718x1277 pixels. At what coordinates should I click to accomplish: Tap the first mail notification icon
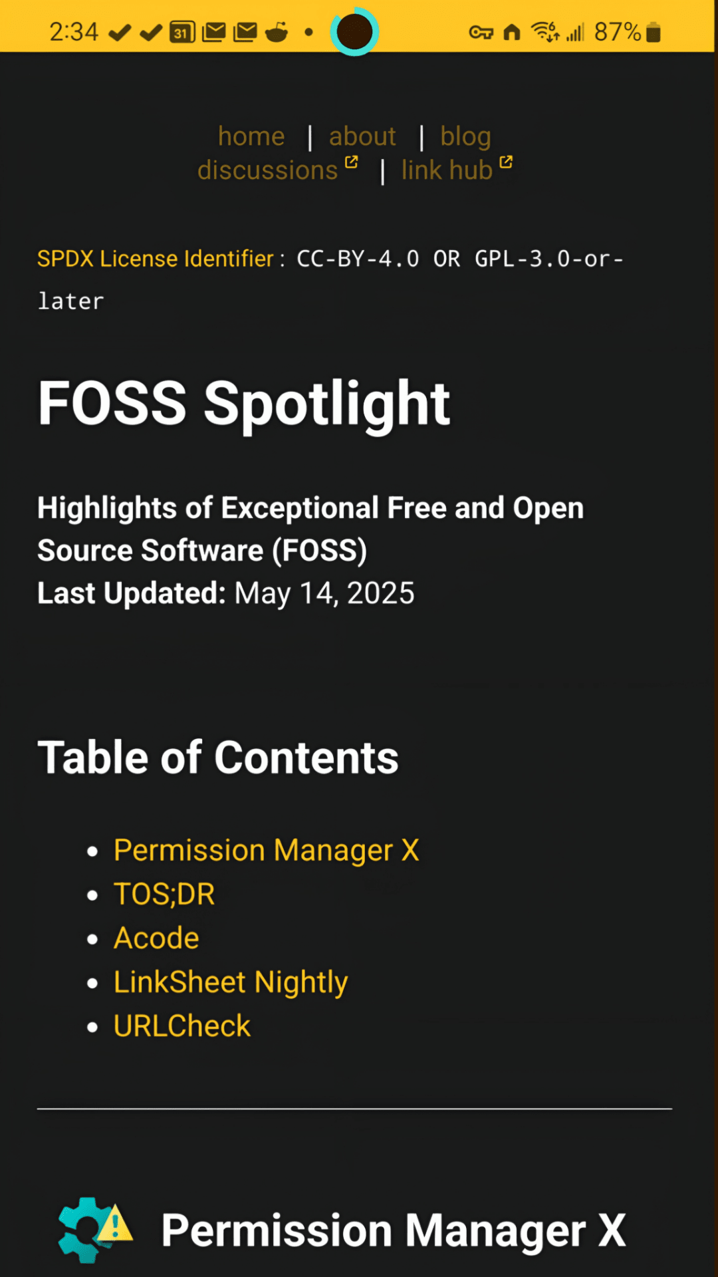coord(213,32)
